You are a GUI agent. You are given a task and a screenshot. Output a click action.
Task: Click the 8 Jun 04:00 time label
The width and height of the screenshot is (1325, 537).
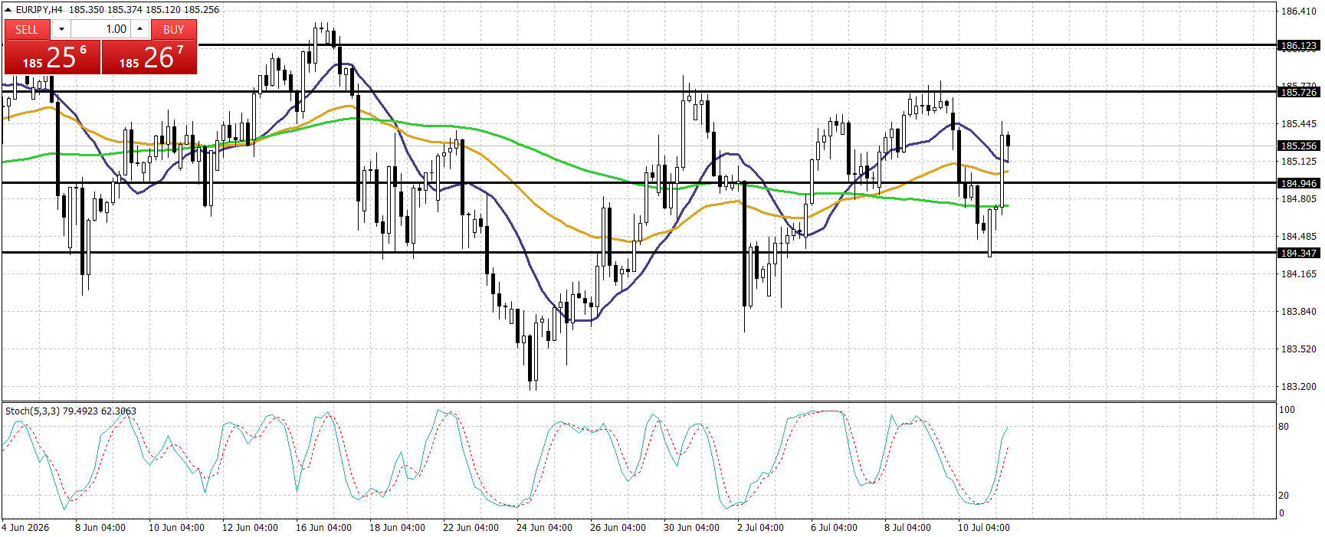(100, 528)
